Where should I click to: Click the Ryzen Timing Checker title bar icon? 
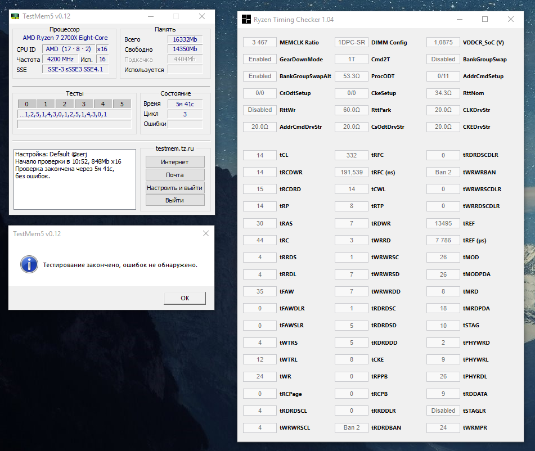(x=246, y=20)
